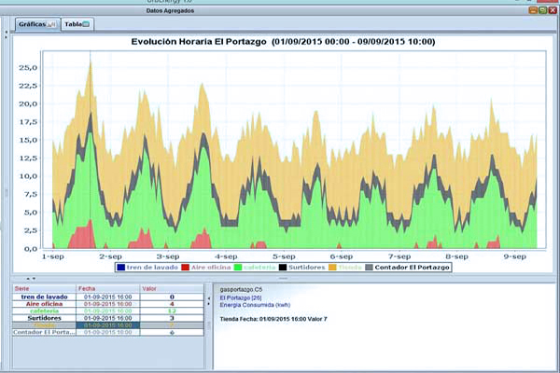Select the tren de lavado table row

click(108, 297)
